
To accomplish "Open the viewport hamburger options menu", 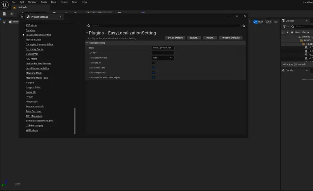I will [4, 21].
